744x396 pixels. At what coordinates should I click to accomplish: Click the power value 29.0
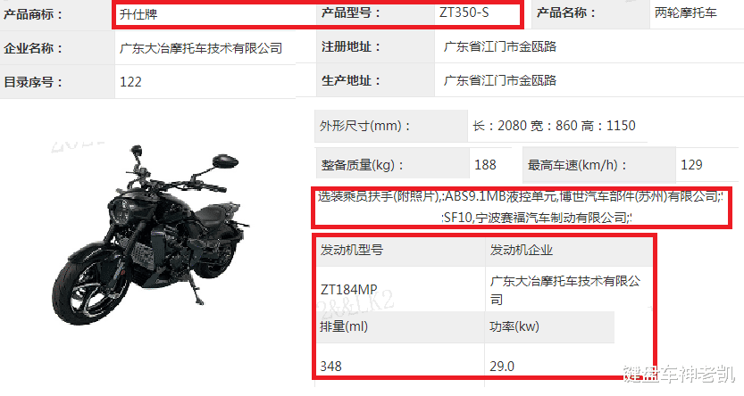coord(502,367)
